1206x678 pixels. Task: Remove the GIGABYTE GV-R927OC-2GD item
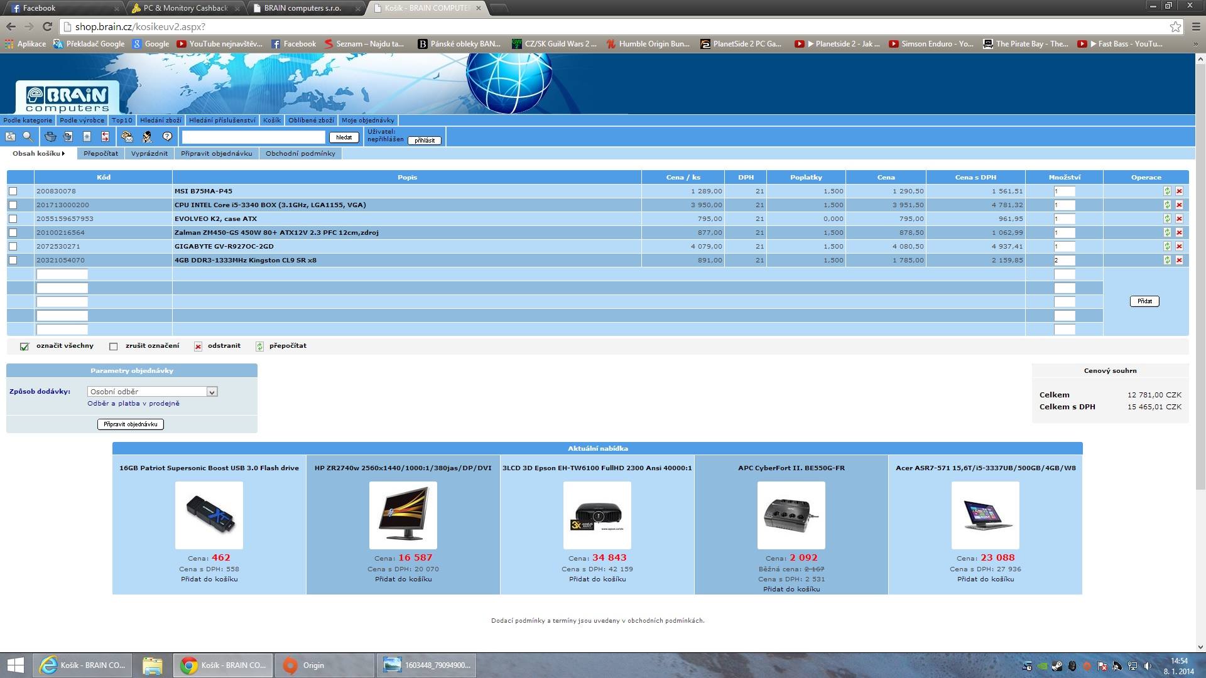click(x=1179, y=247)
